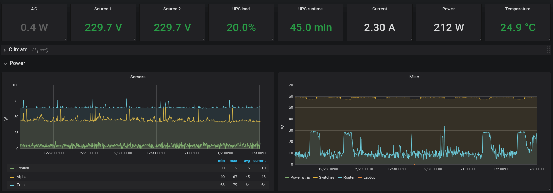
Task: Click the Temperature panel resize handle
Action: tap(549, 40)
